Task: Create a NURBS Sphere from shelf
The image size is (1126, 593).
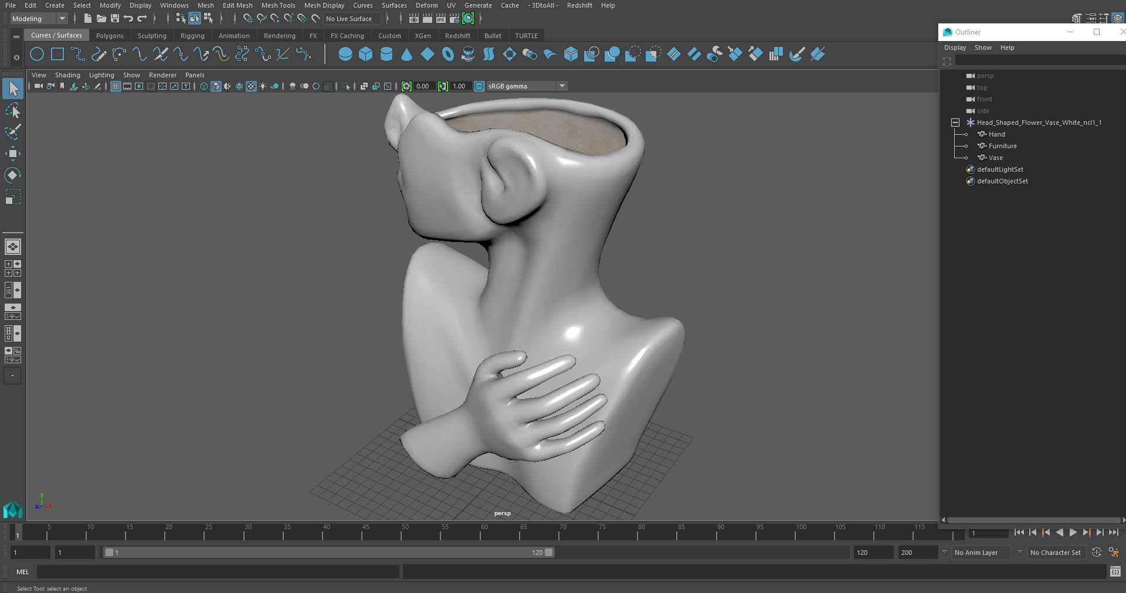Action: [345, 54]
